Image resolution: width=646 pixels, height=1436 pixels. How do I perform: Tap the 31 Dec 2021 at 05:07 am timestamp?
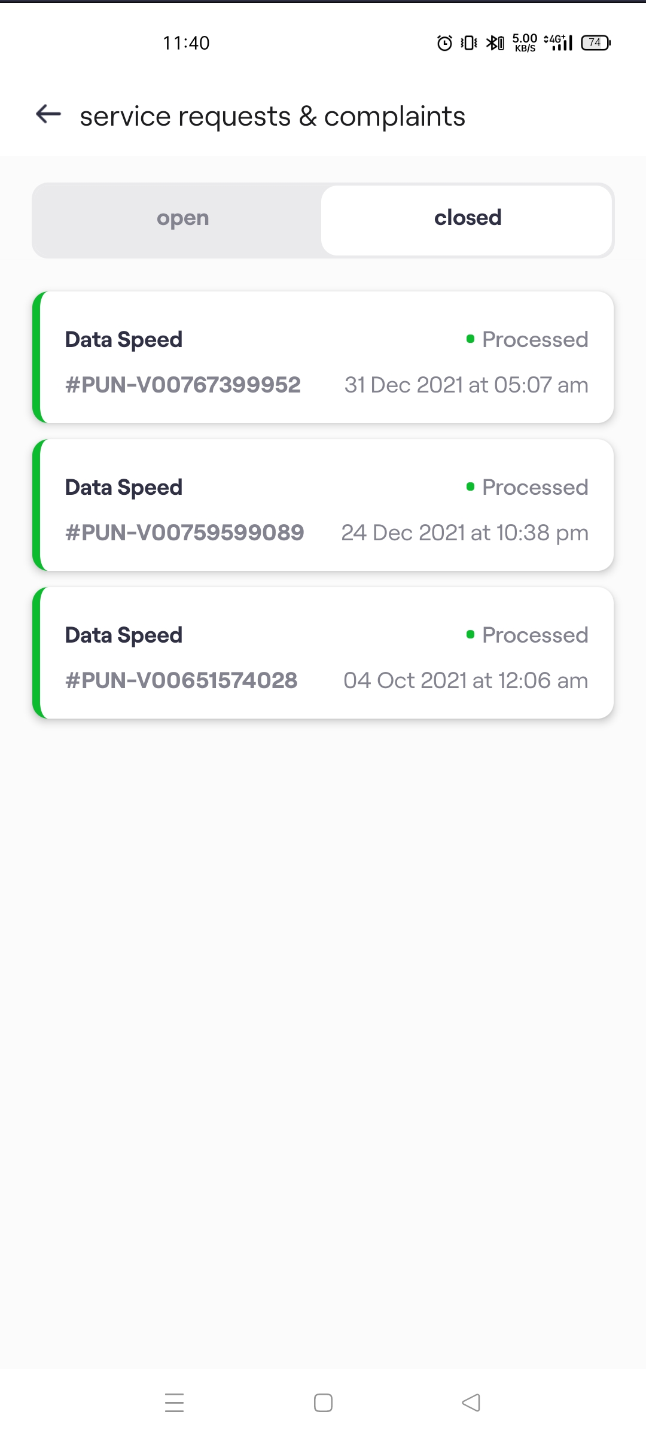coord(466,385)
